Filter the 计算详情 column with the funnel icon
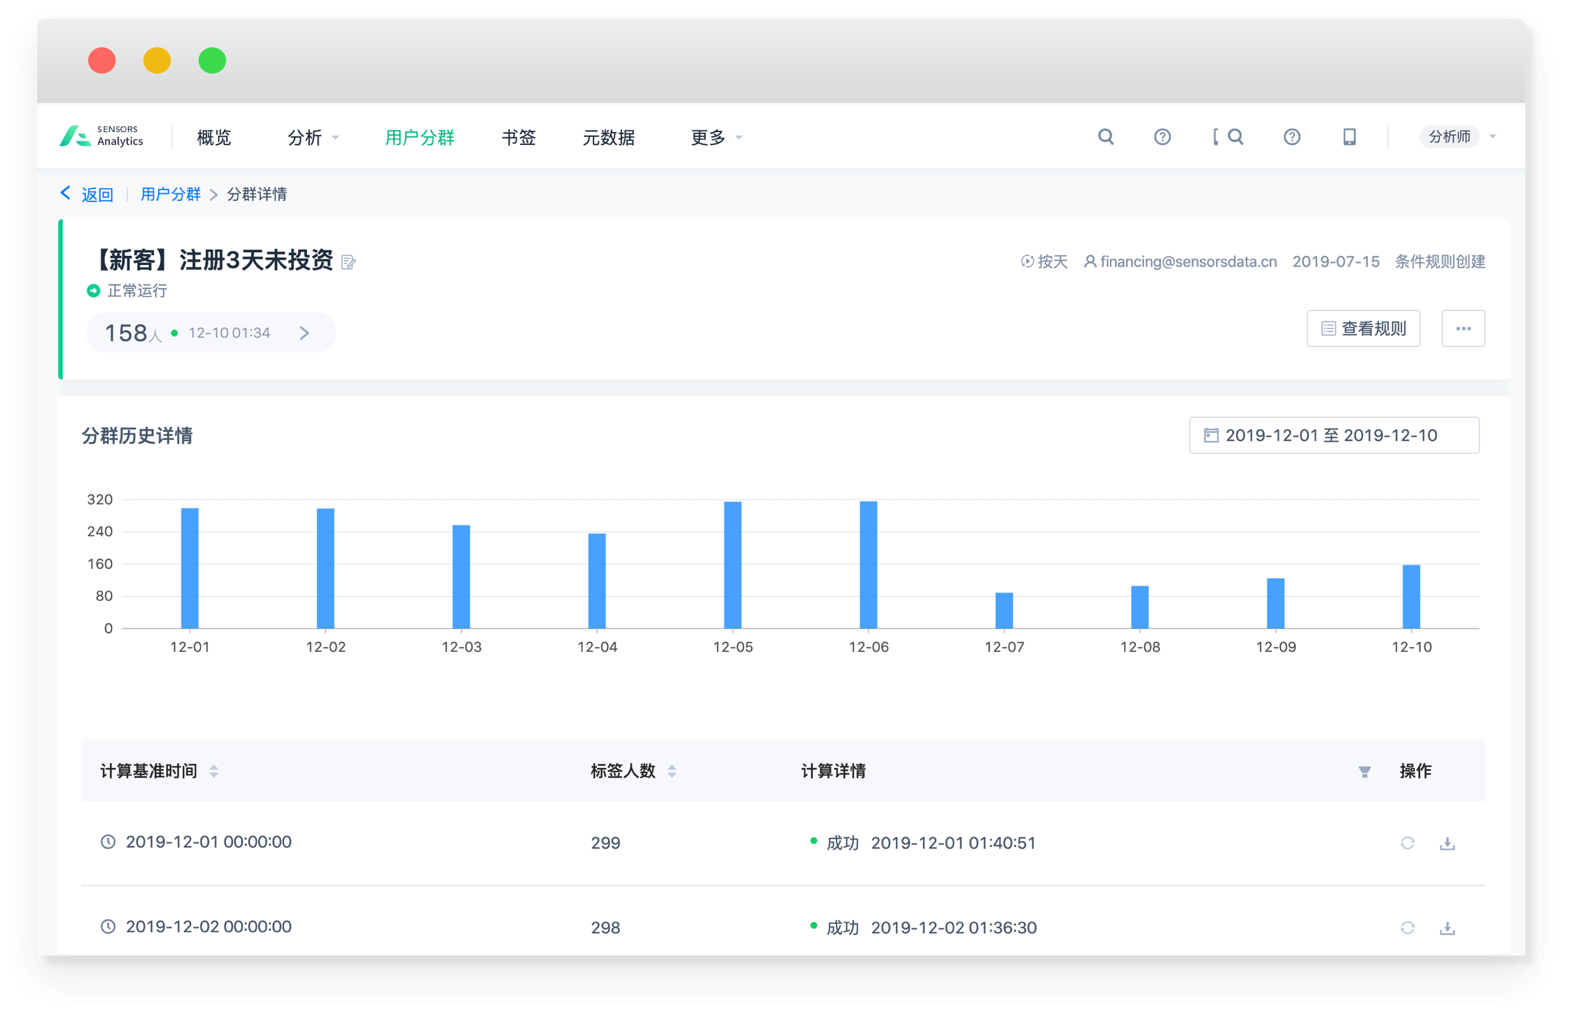Viewport: 1570px width, 1020px height. [1364, 772]
